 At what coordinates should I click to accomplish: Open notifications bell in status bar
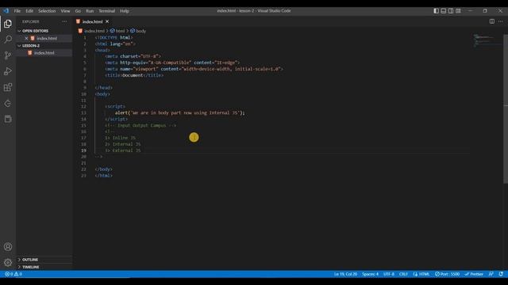[x=501, y=274]
